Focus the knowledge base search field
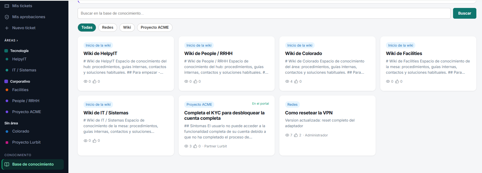Viewport: 482px width, 173px height. tap(264, 13)
